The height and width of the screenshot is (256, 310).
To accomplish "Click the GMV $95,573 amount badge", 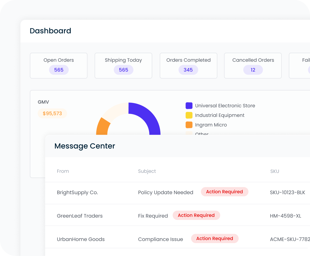I will pyautogui.click(x=52, y=113).
